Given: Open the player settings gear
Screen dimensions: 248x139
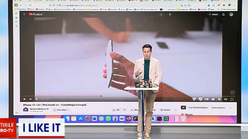Looking at the screenshot, I should pos(219,99).
